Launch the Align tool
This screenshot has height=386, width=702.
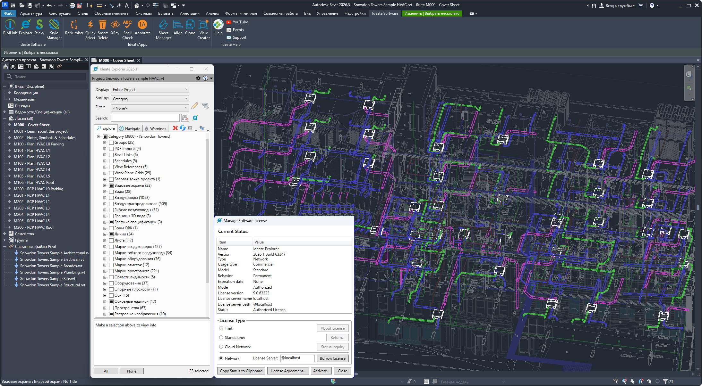coord(178,27)
